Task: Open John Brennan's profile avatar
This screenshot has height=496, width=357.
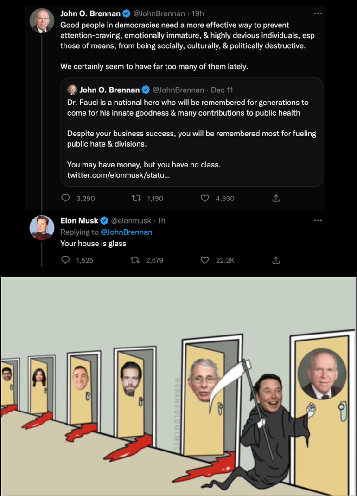Action: [x=42, y=21]
